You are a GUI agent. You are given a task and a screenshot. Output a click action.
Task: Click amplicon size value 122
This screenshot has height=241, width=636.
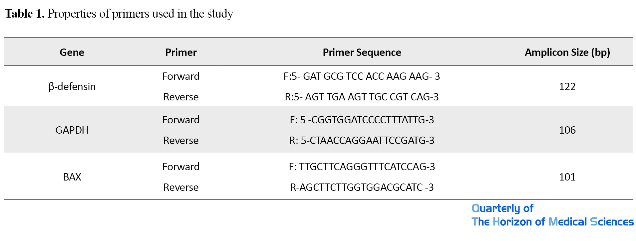(x=567, y=86)
